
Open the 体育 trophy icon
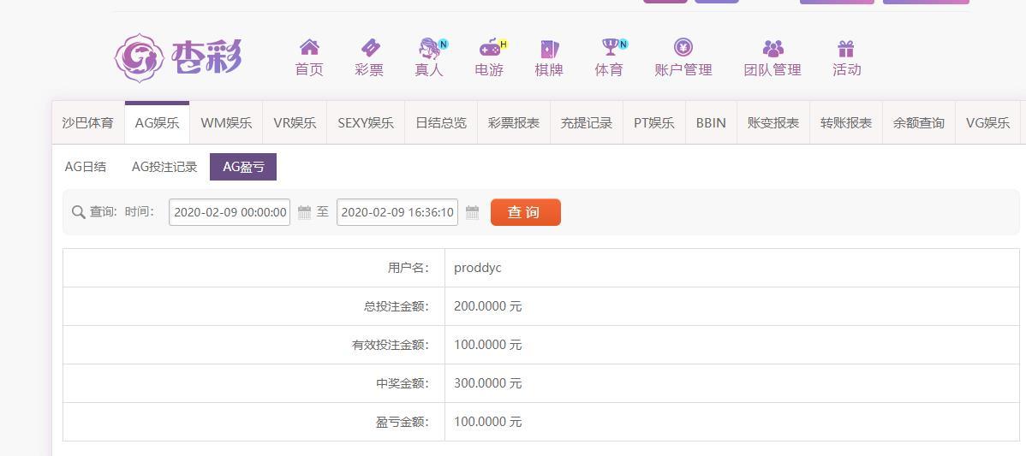click(610, 47)
